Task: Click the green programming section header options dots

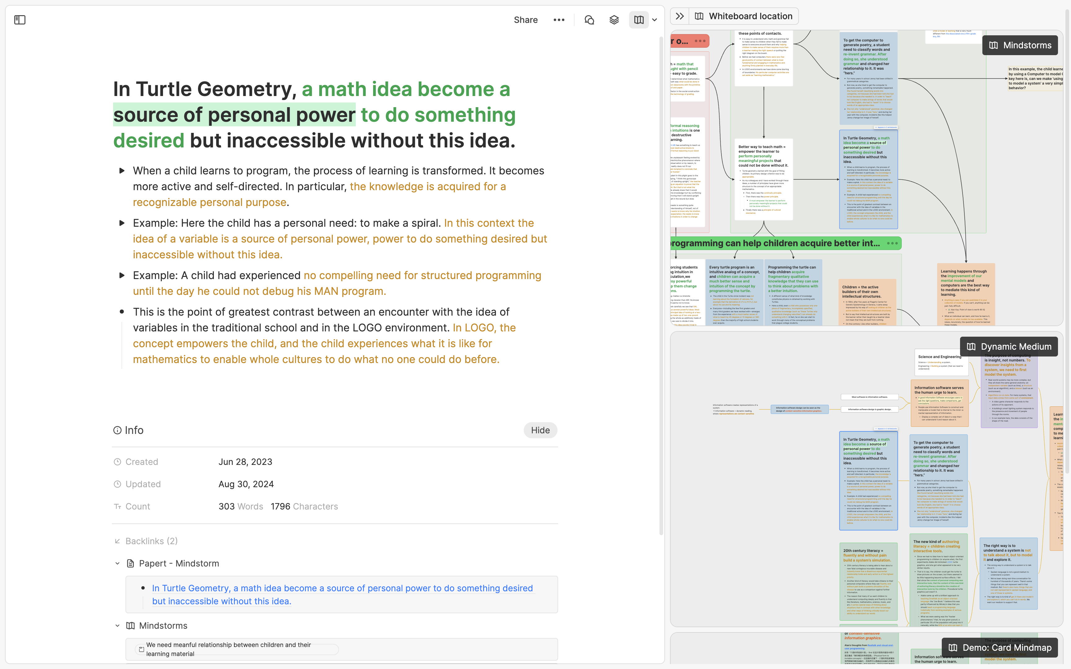Action: (x=892, y=243)
